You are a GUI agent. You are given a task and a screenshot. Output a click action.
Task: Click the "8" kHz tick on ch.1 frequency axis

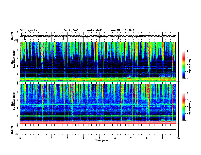[18, 50]
